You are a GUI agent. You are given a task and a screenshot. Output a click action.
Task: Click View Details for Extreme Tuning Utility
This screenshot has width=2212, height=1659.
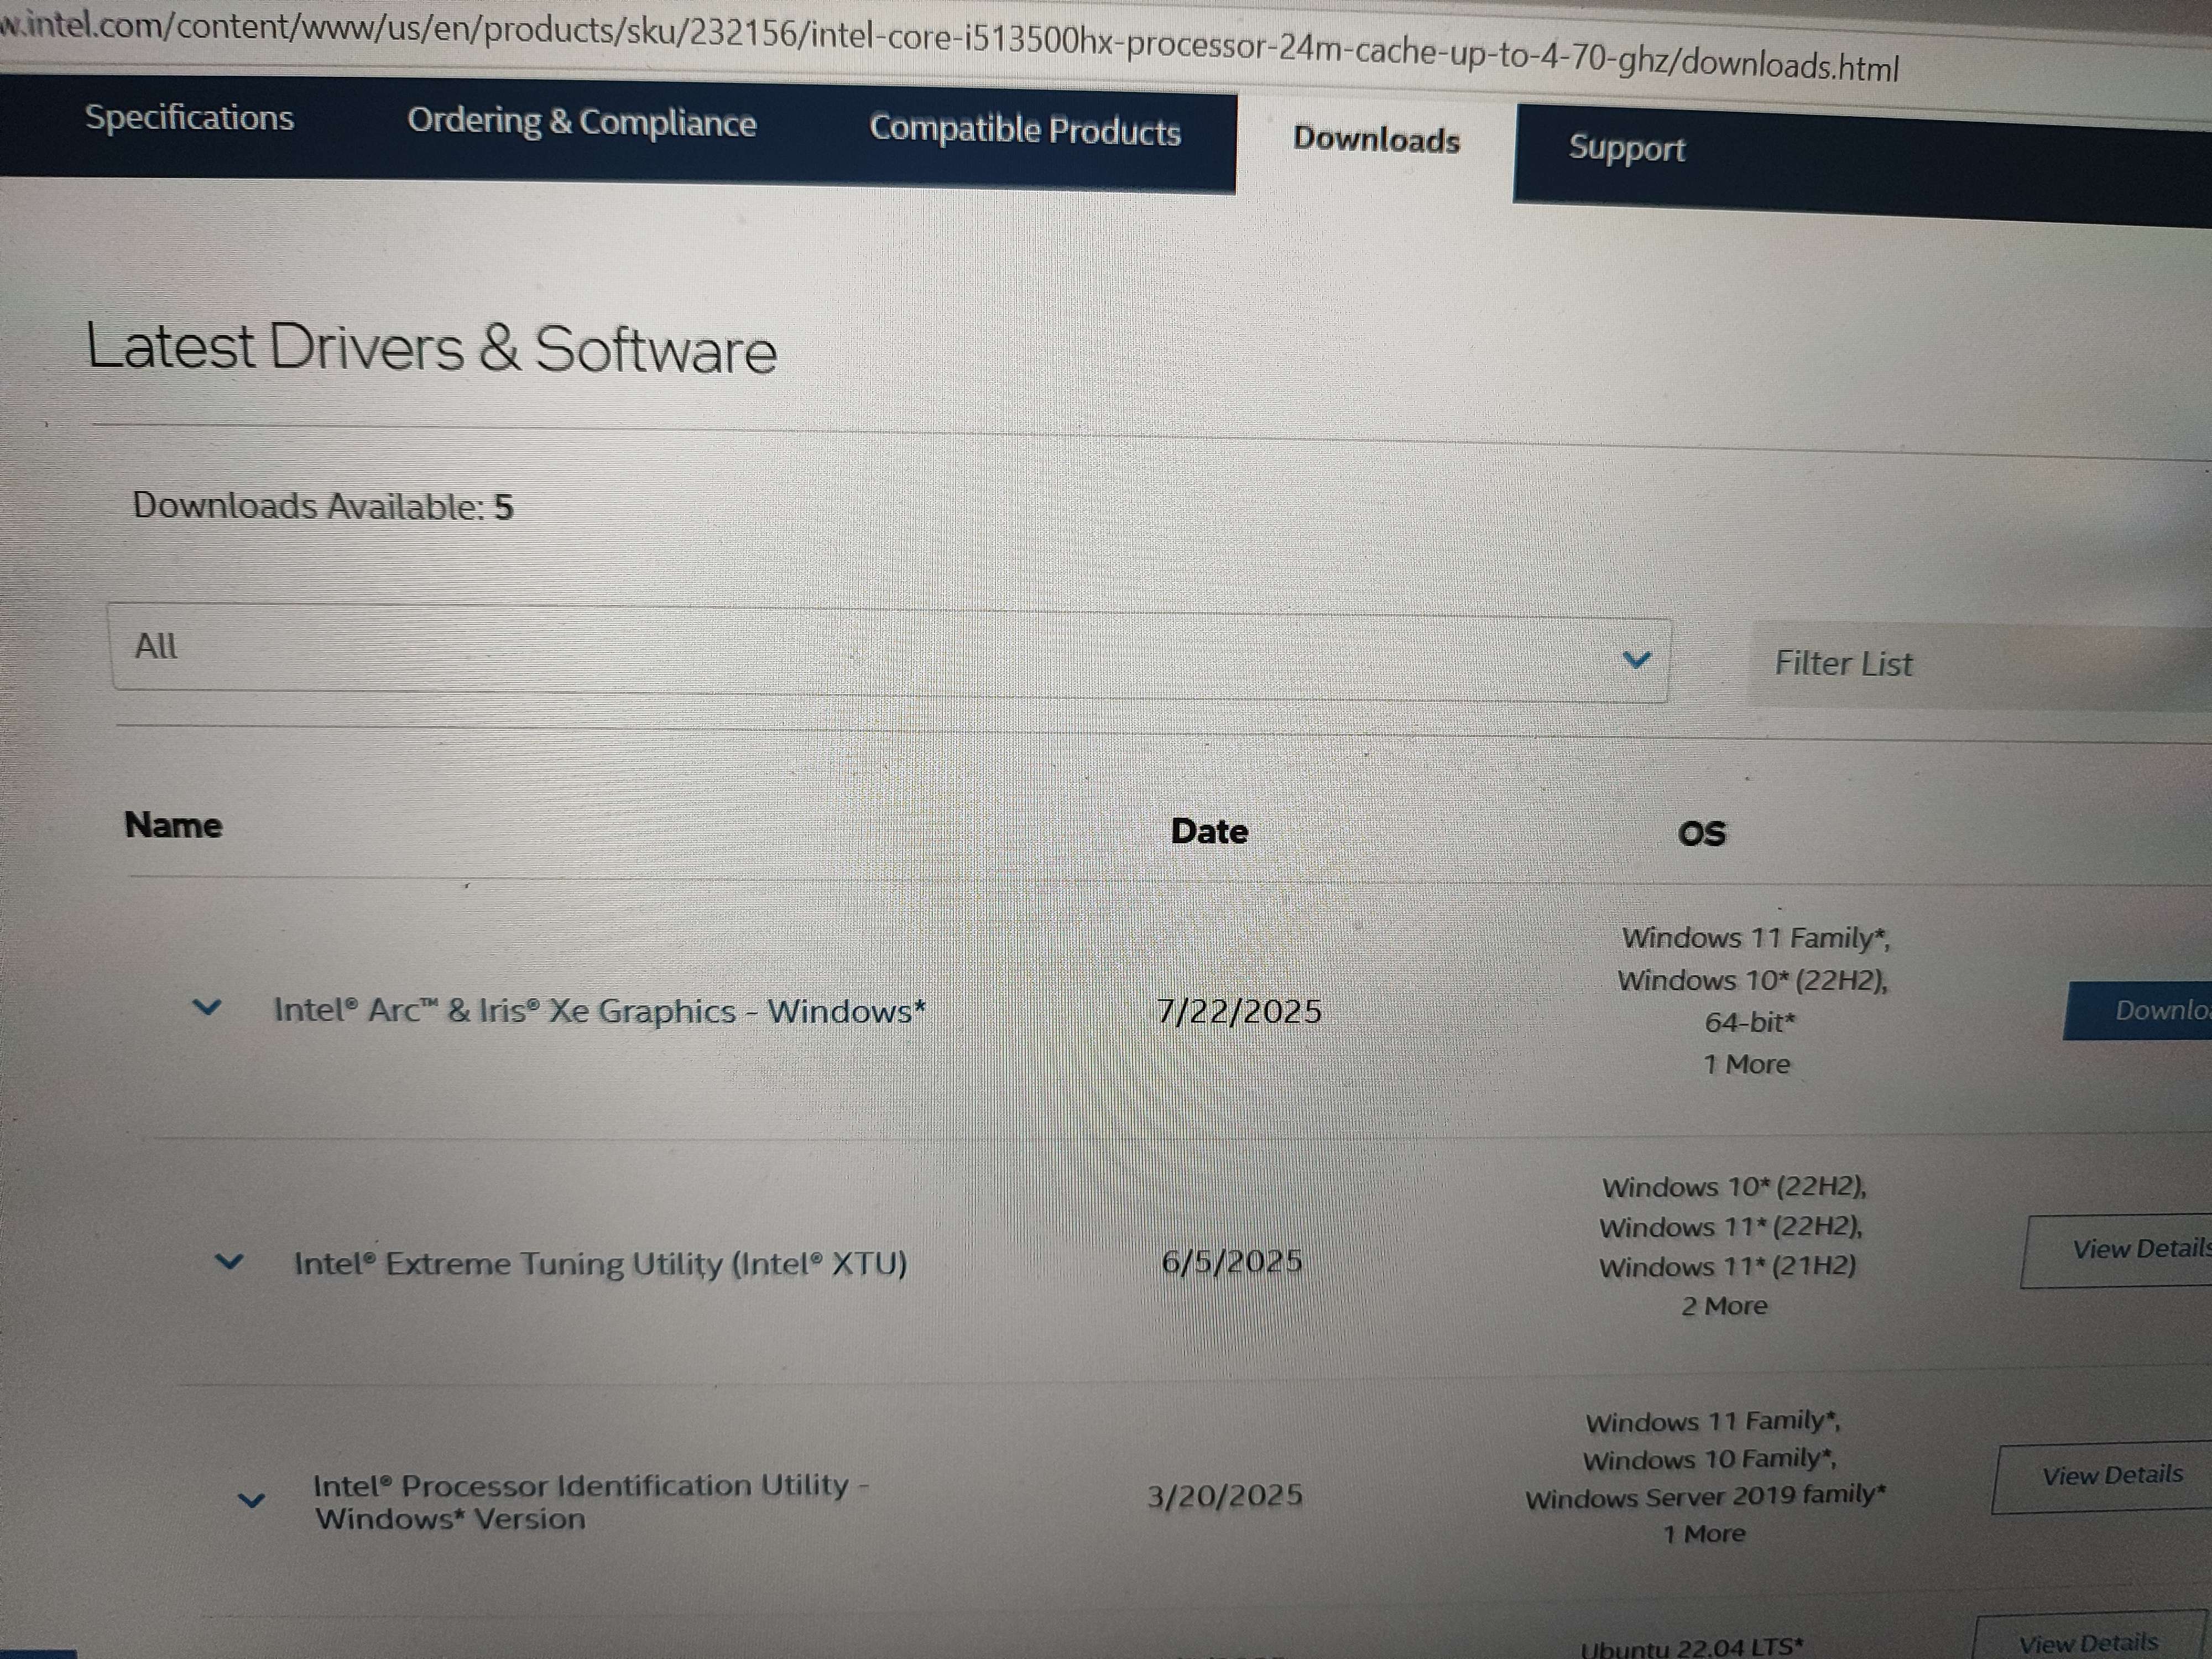click(x=2116, y=1251)
